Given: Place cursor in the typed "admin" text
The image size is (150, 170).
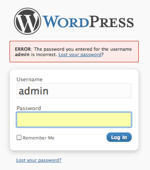Looking at the screenshot, I should pos(34,91).
